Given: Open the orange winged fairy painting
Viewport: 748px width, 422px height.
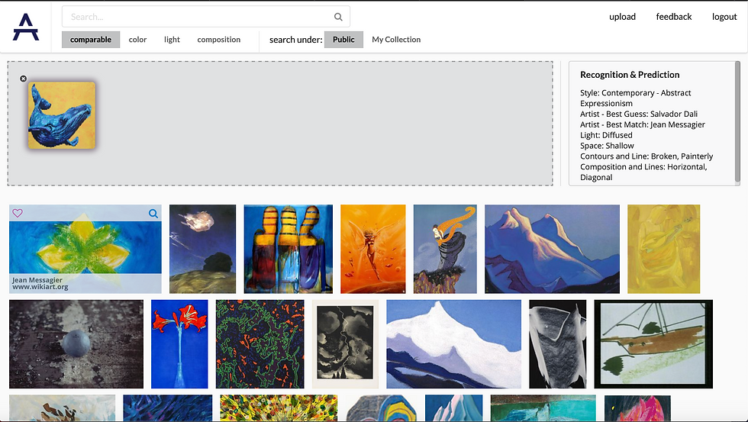Looking at the screenshot, I should tap(373, 249).
